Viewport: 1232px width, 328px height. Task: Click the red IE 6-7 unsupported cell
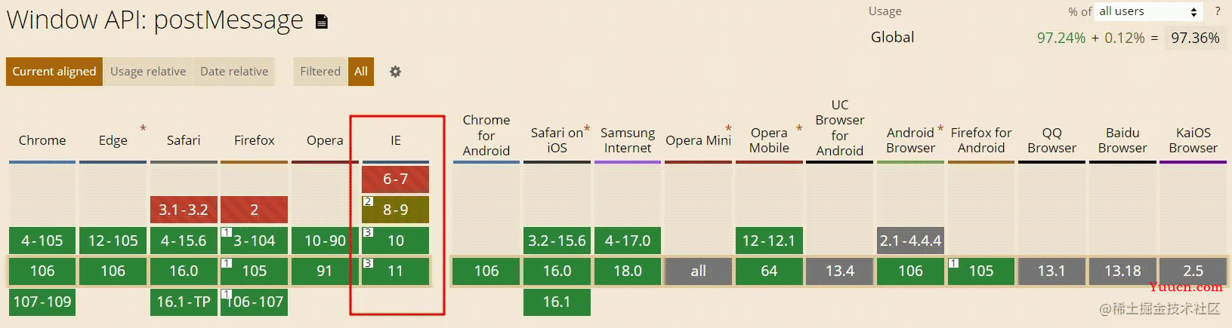(395, 179)
